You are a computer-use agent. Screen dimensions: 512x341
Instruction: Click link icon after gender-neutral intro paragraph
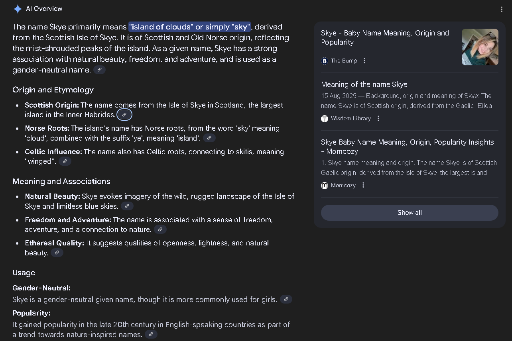(x=99, y=70)
